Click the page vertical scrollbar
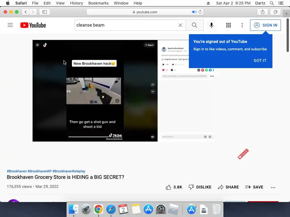The width and height of the screenshot is (290, 217). pos(288,35)
